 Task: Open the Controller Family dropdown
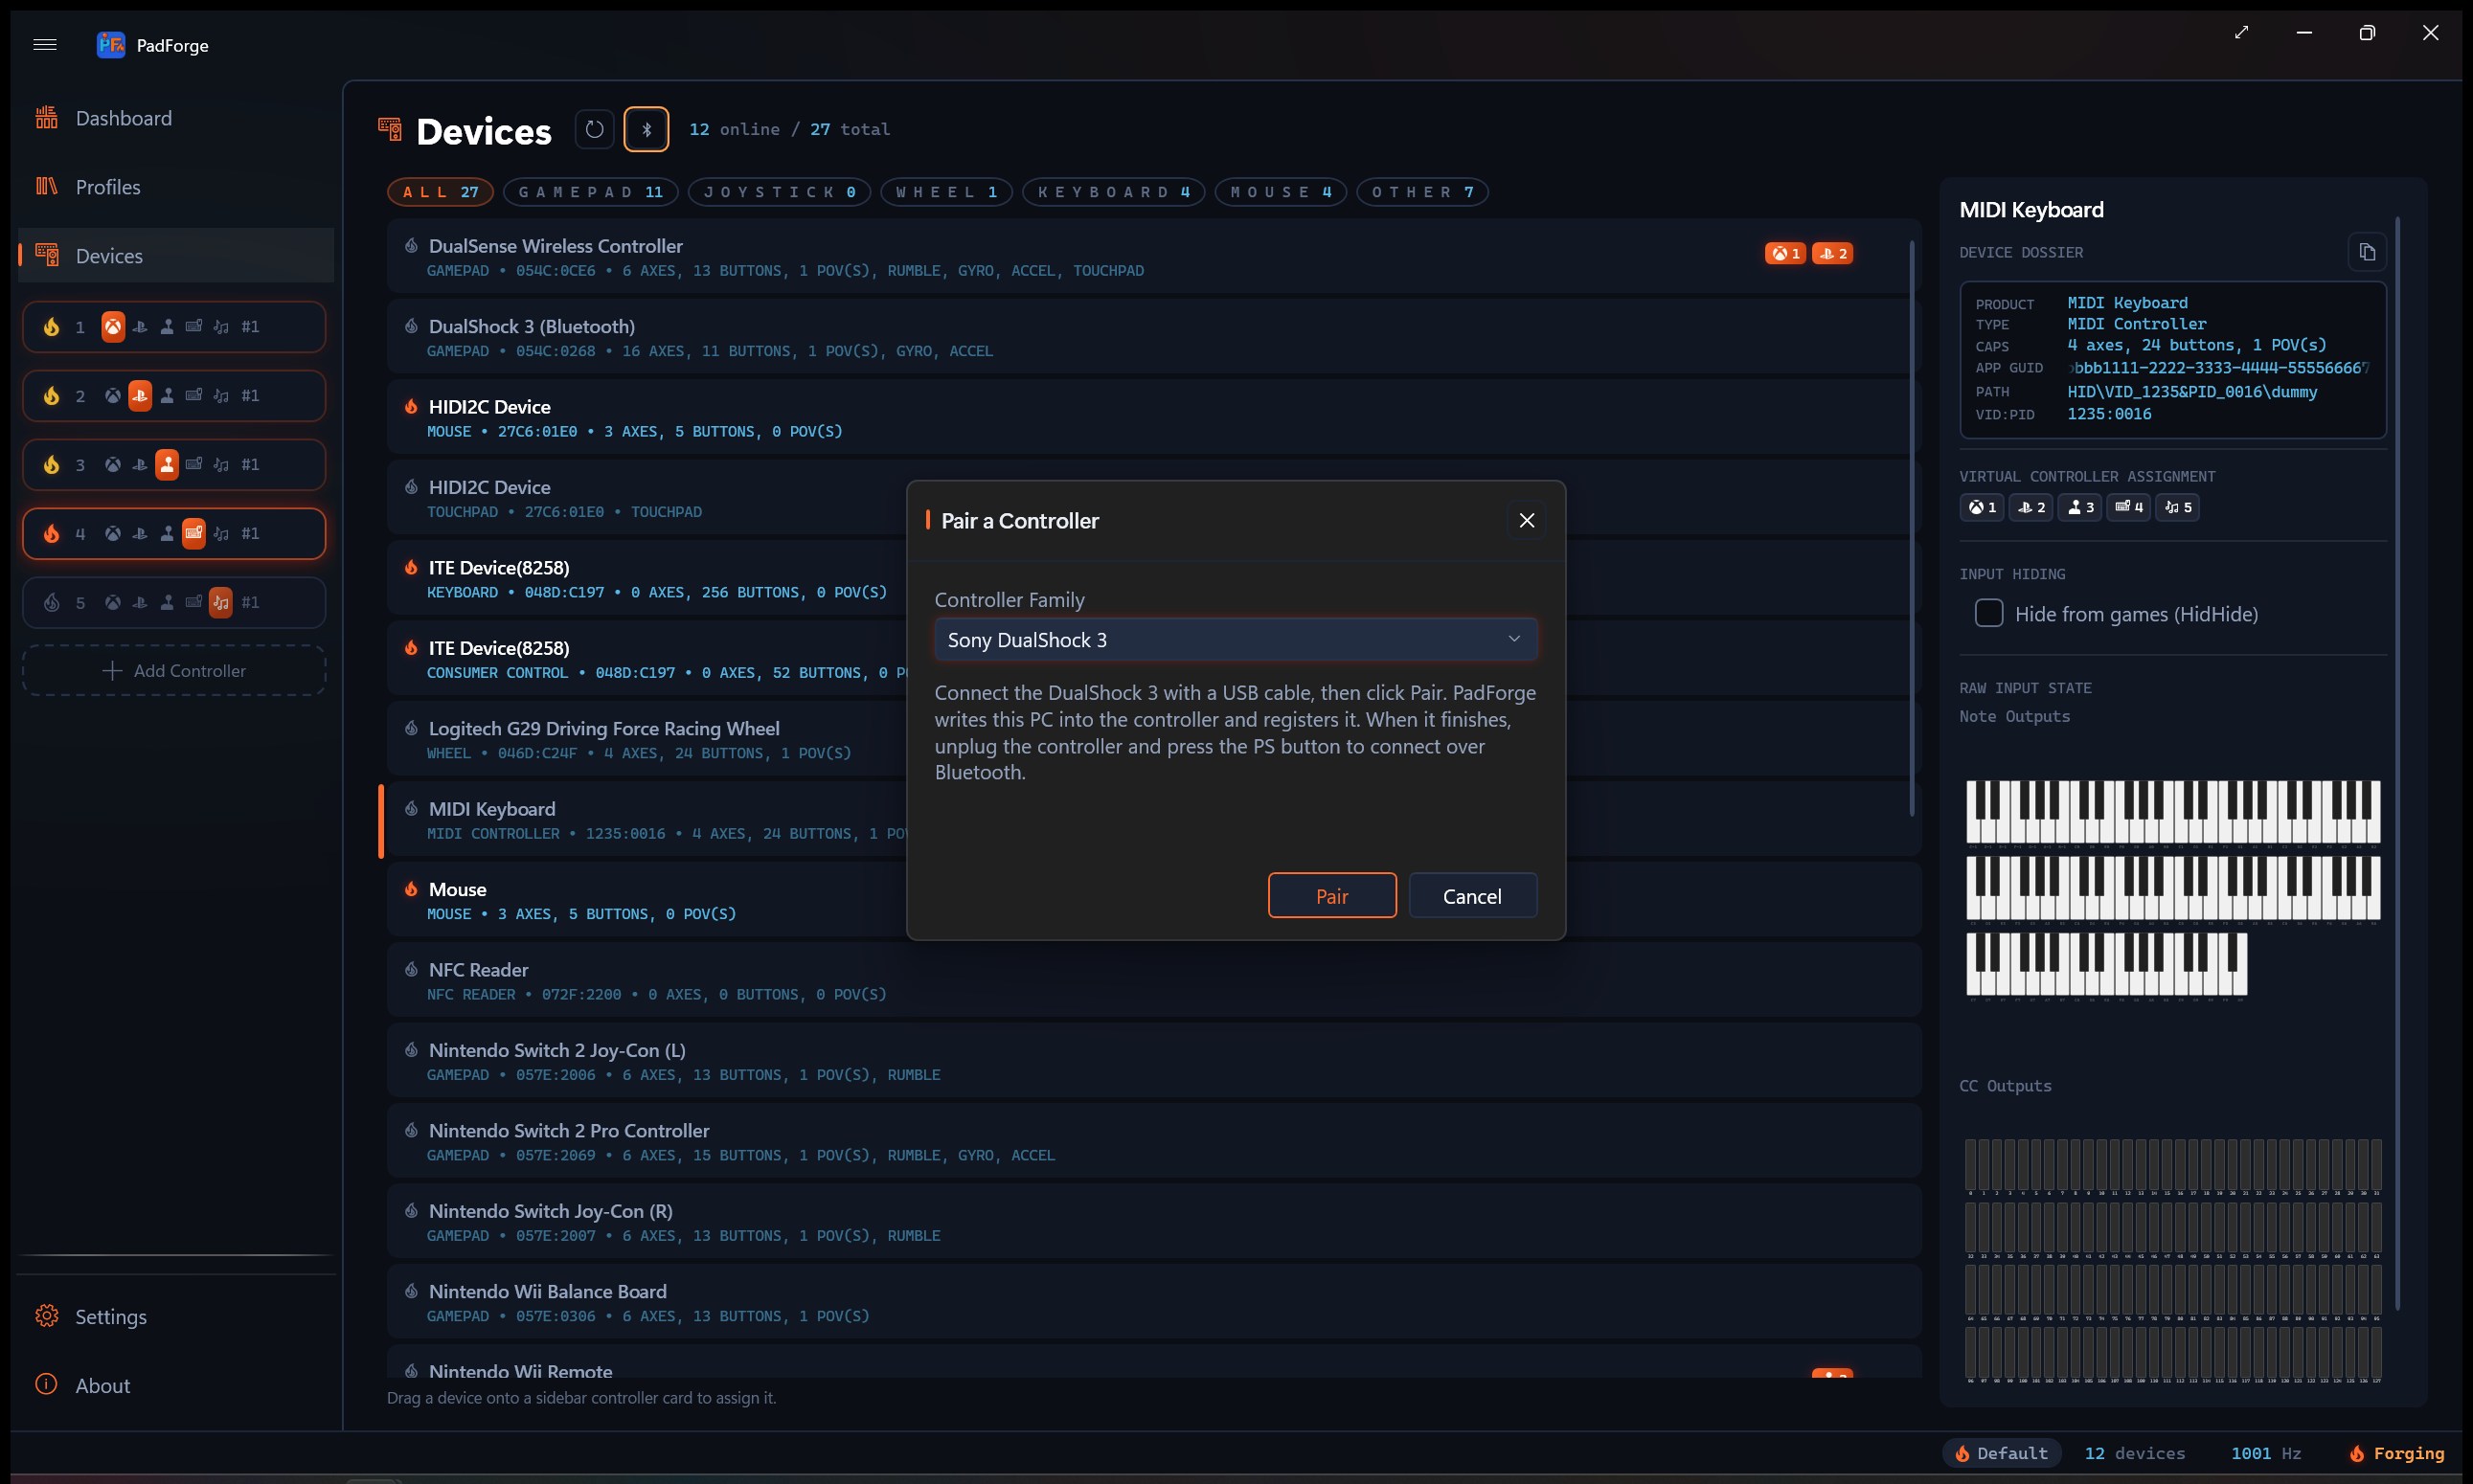[x=1236, y=640]
